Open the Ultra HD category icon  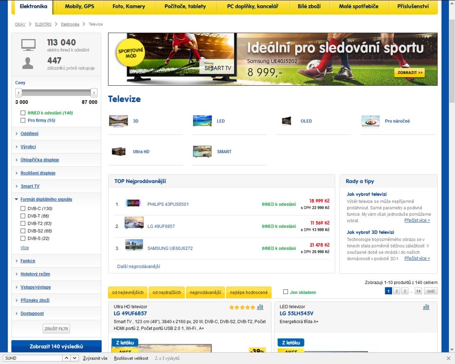tap(118, 152)
